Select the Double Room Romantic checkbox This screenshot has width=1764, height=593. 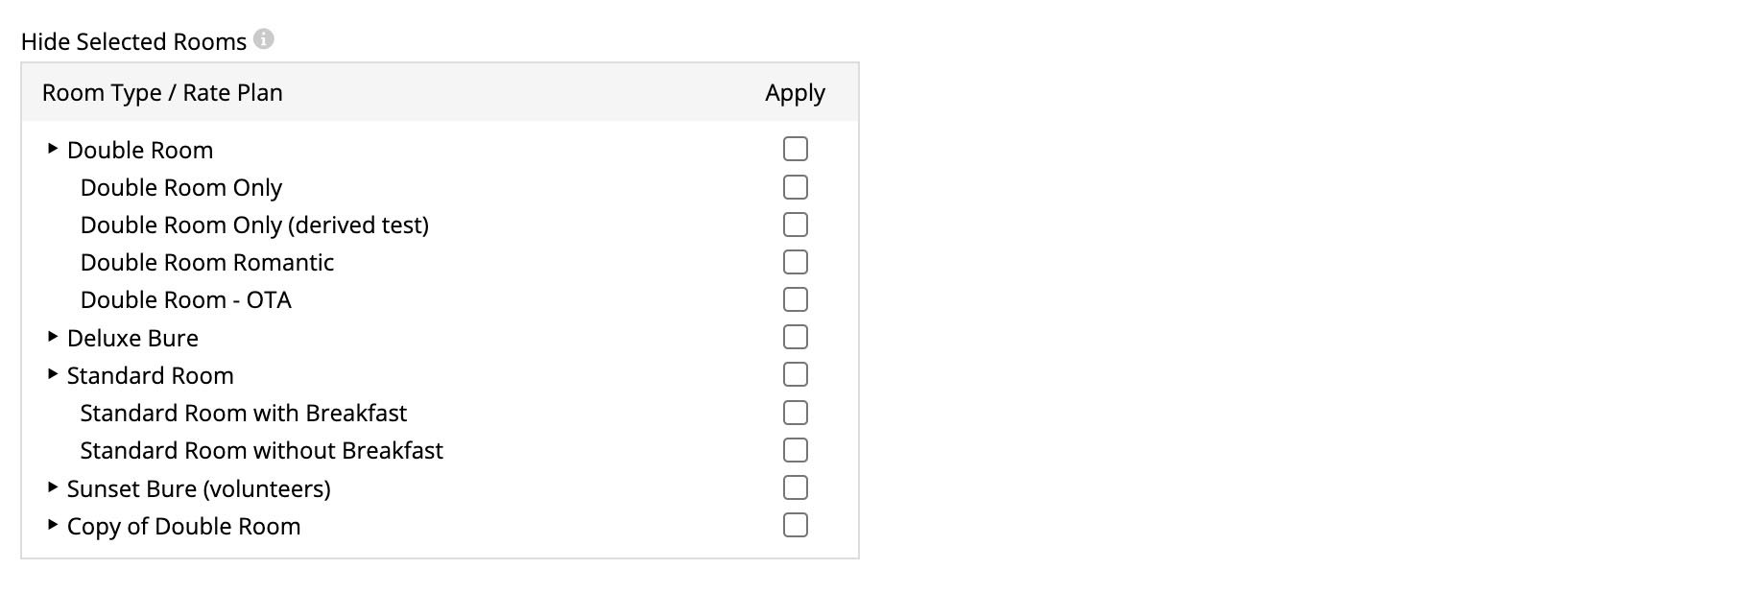point(795,262)
